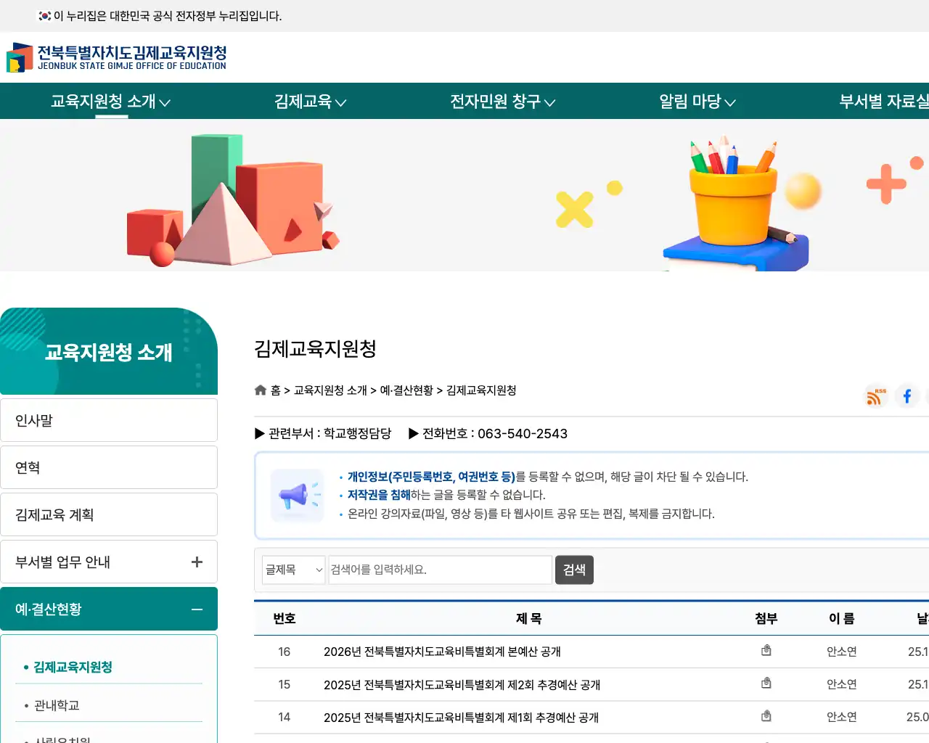
Task: Click inside the search keyword input field
Action: 440,570
